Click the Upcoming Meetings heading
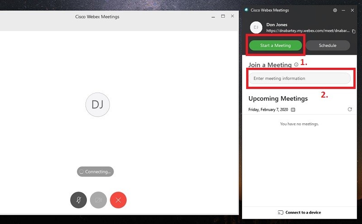This screenshot has height=224, width=362. [x=278, y=98]
